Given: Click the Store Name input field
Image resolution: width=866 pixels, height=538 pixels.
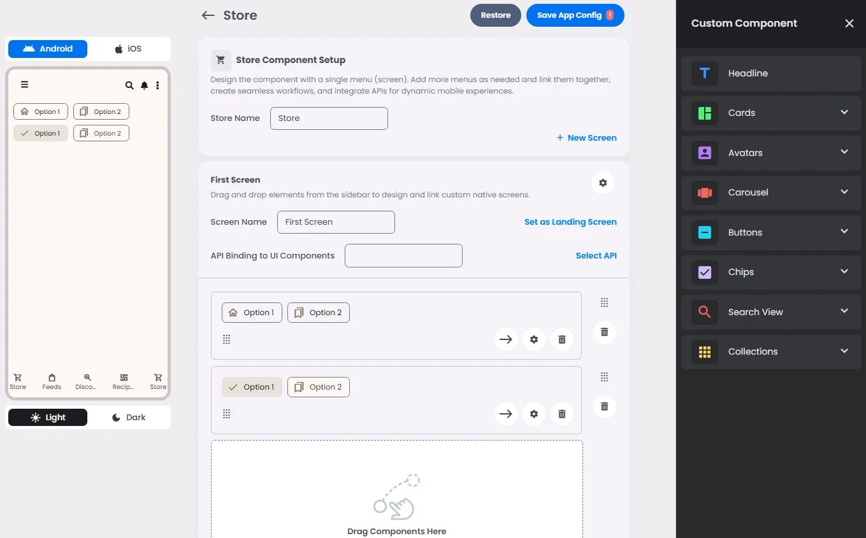Looking at the screenshot, I should coord(329,118).
